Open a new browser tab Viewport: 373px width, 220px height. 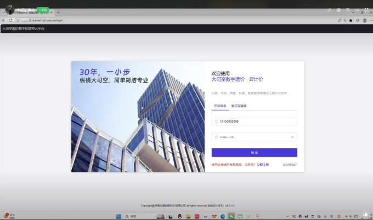click(58, 13)
